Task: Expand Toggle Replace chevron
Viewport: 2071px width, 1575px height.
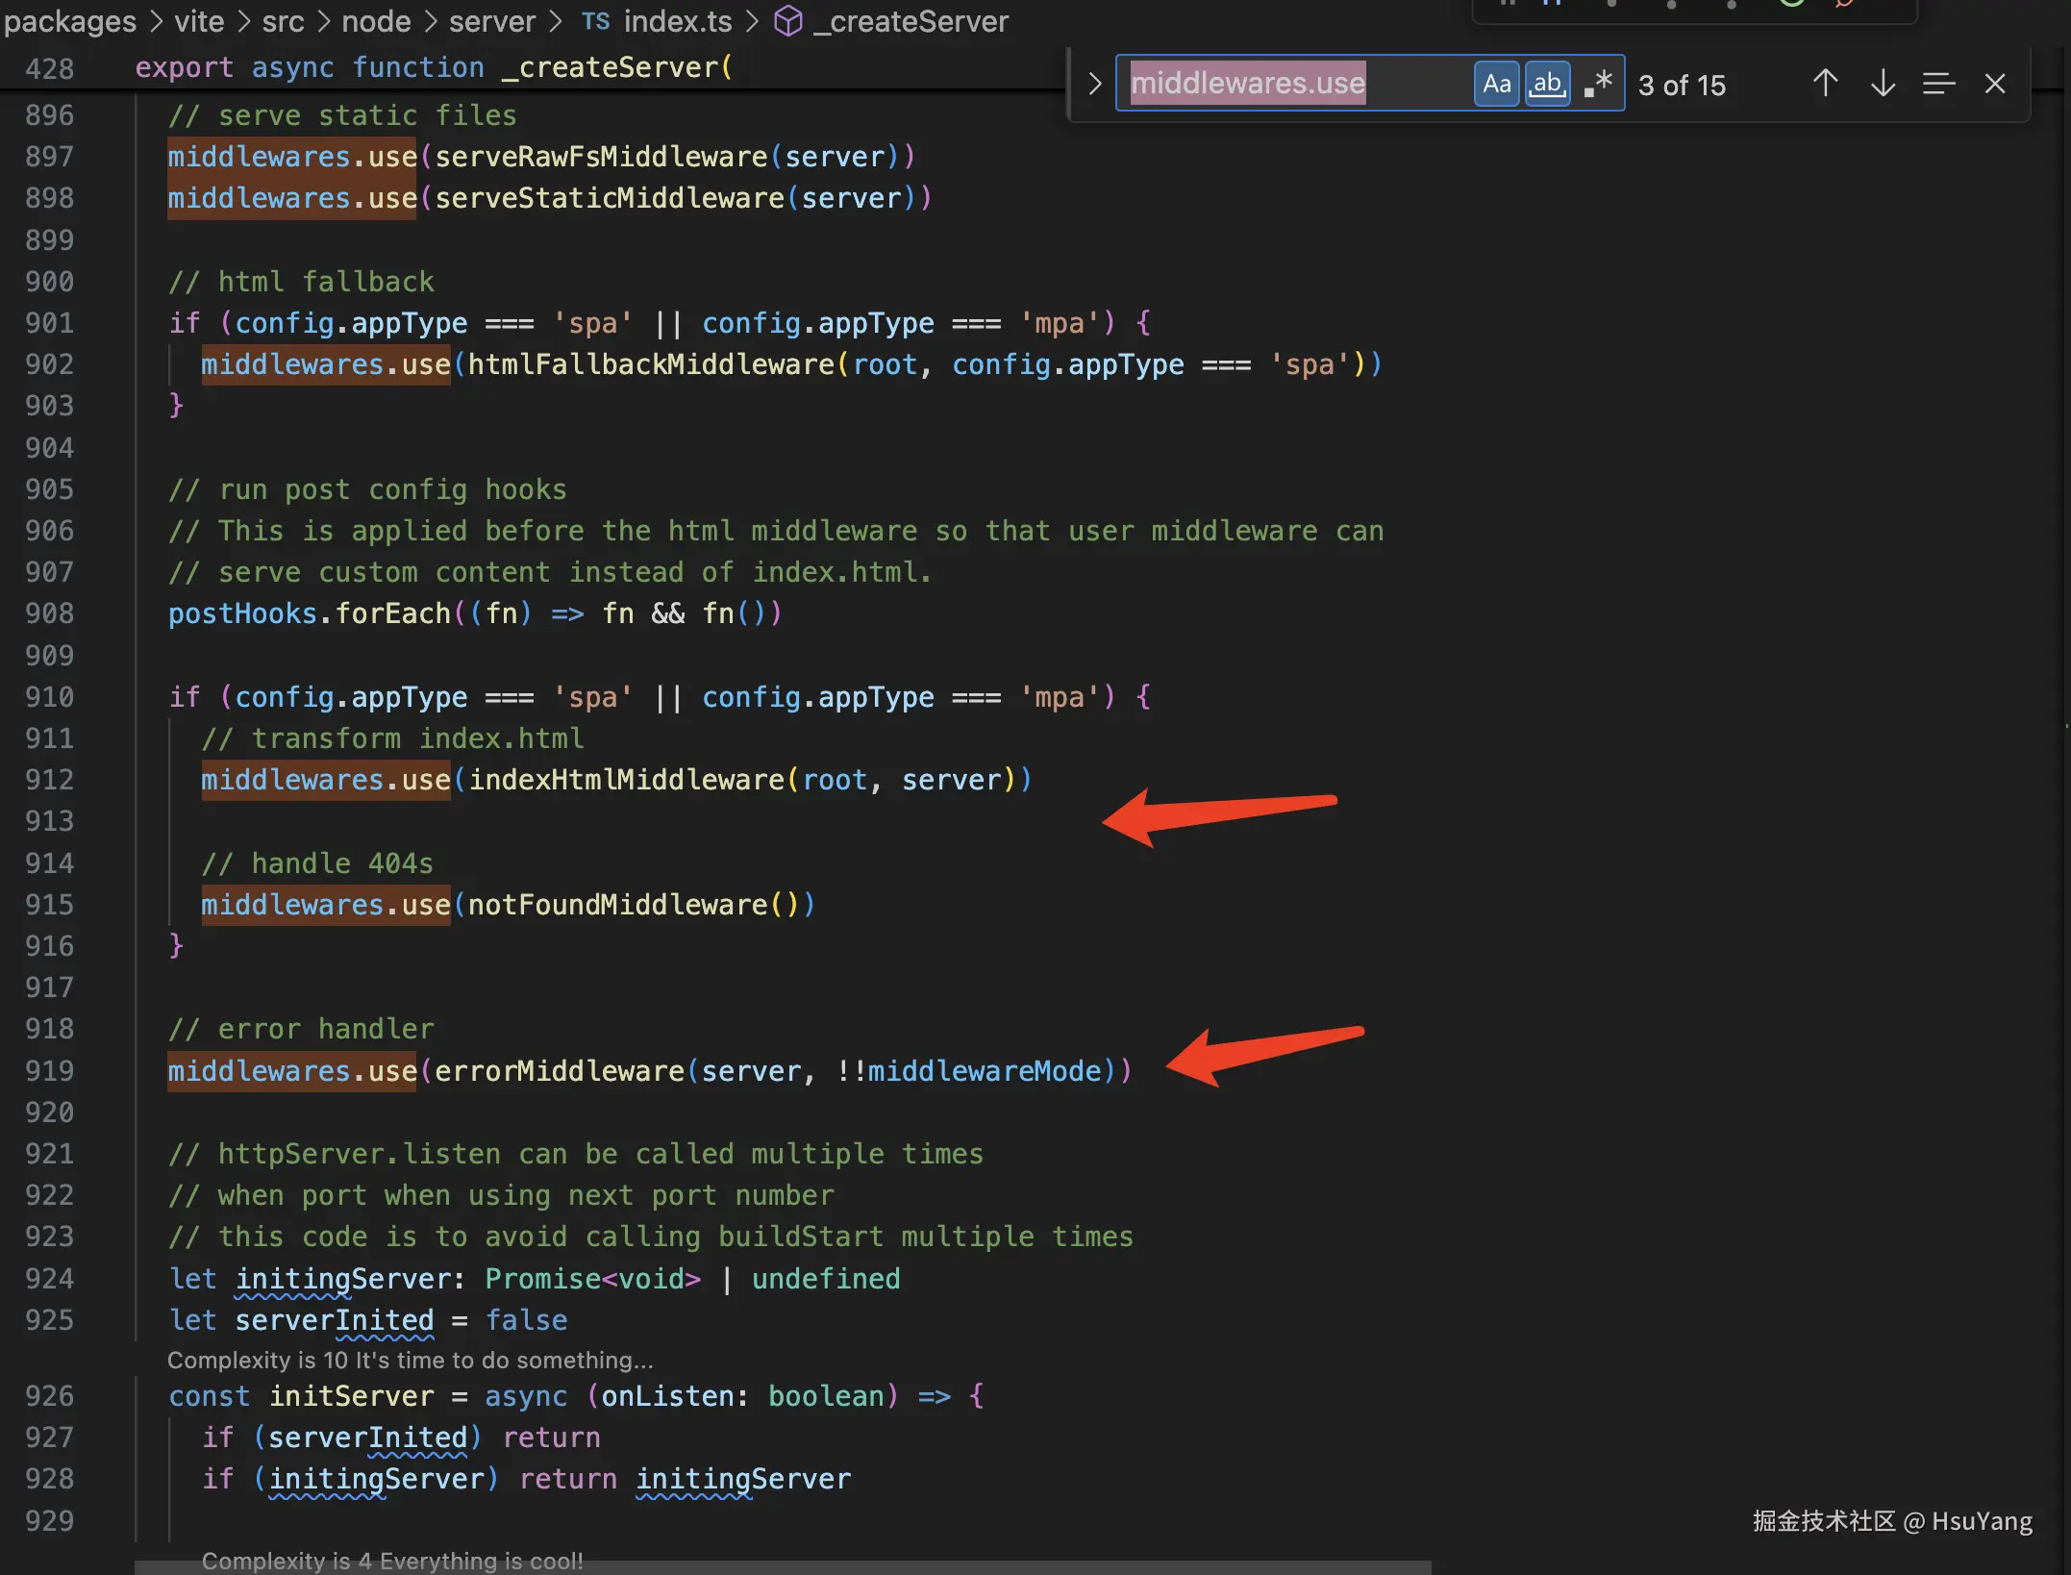Action: [x=1094, y=85]
